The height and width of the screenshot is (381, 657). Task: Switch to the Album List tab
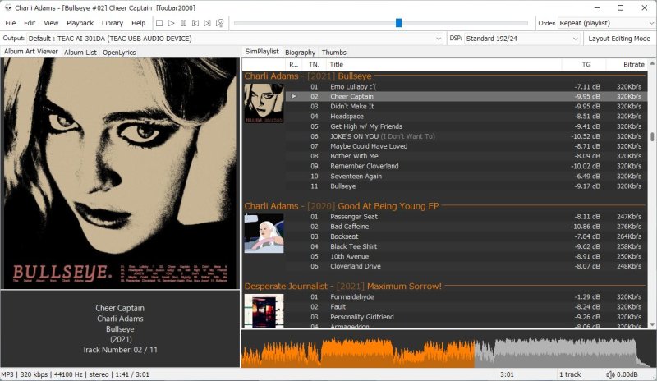pos(80,53)
